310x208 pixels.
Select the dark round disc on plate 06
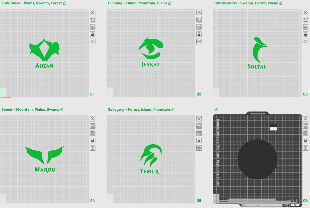coord(257,159)
